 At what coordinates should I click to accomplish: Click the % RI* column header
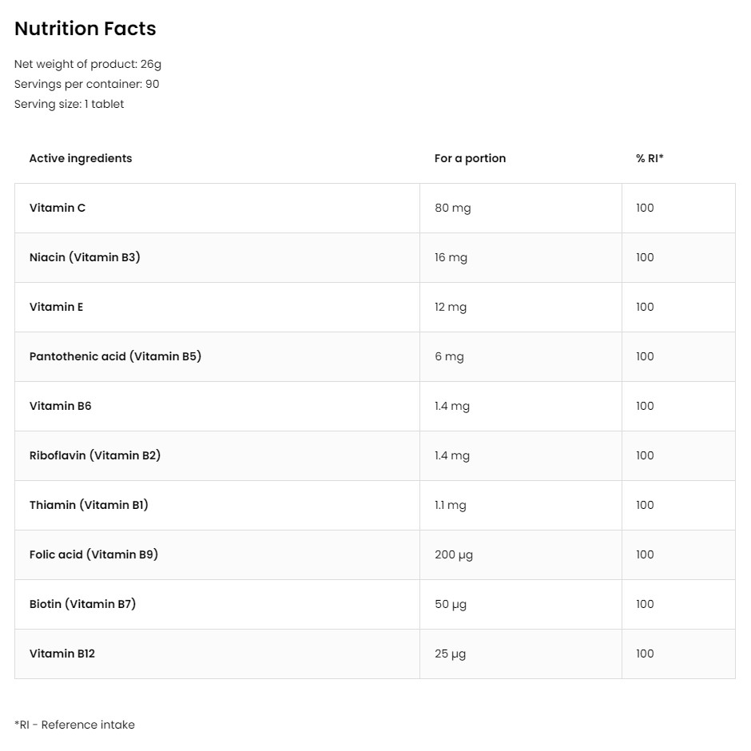pyautogui.click(x=650, y=158)
